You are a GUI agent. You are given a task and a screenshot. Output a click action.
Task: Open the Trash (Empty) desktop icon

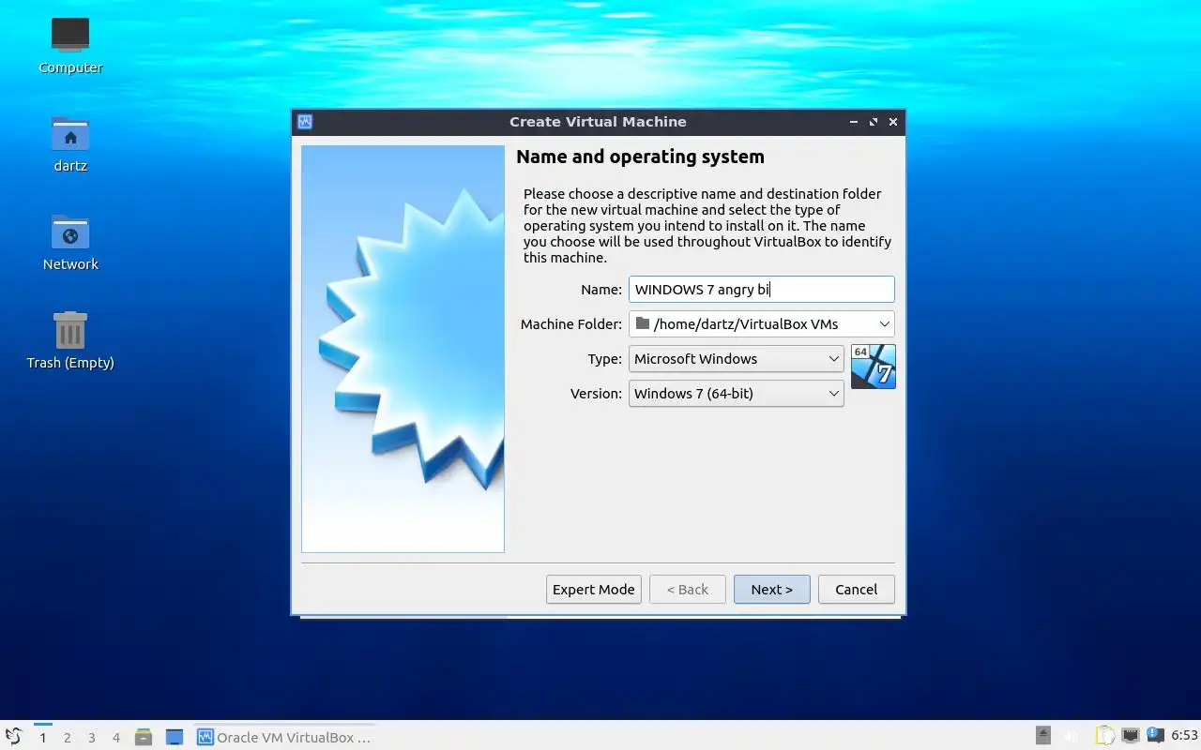[x=70, y=341]
